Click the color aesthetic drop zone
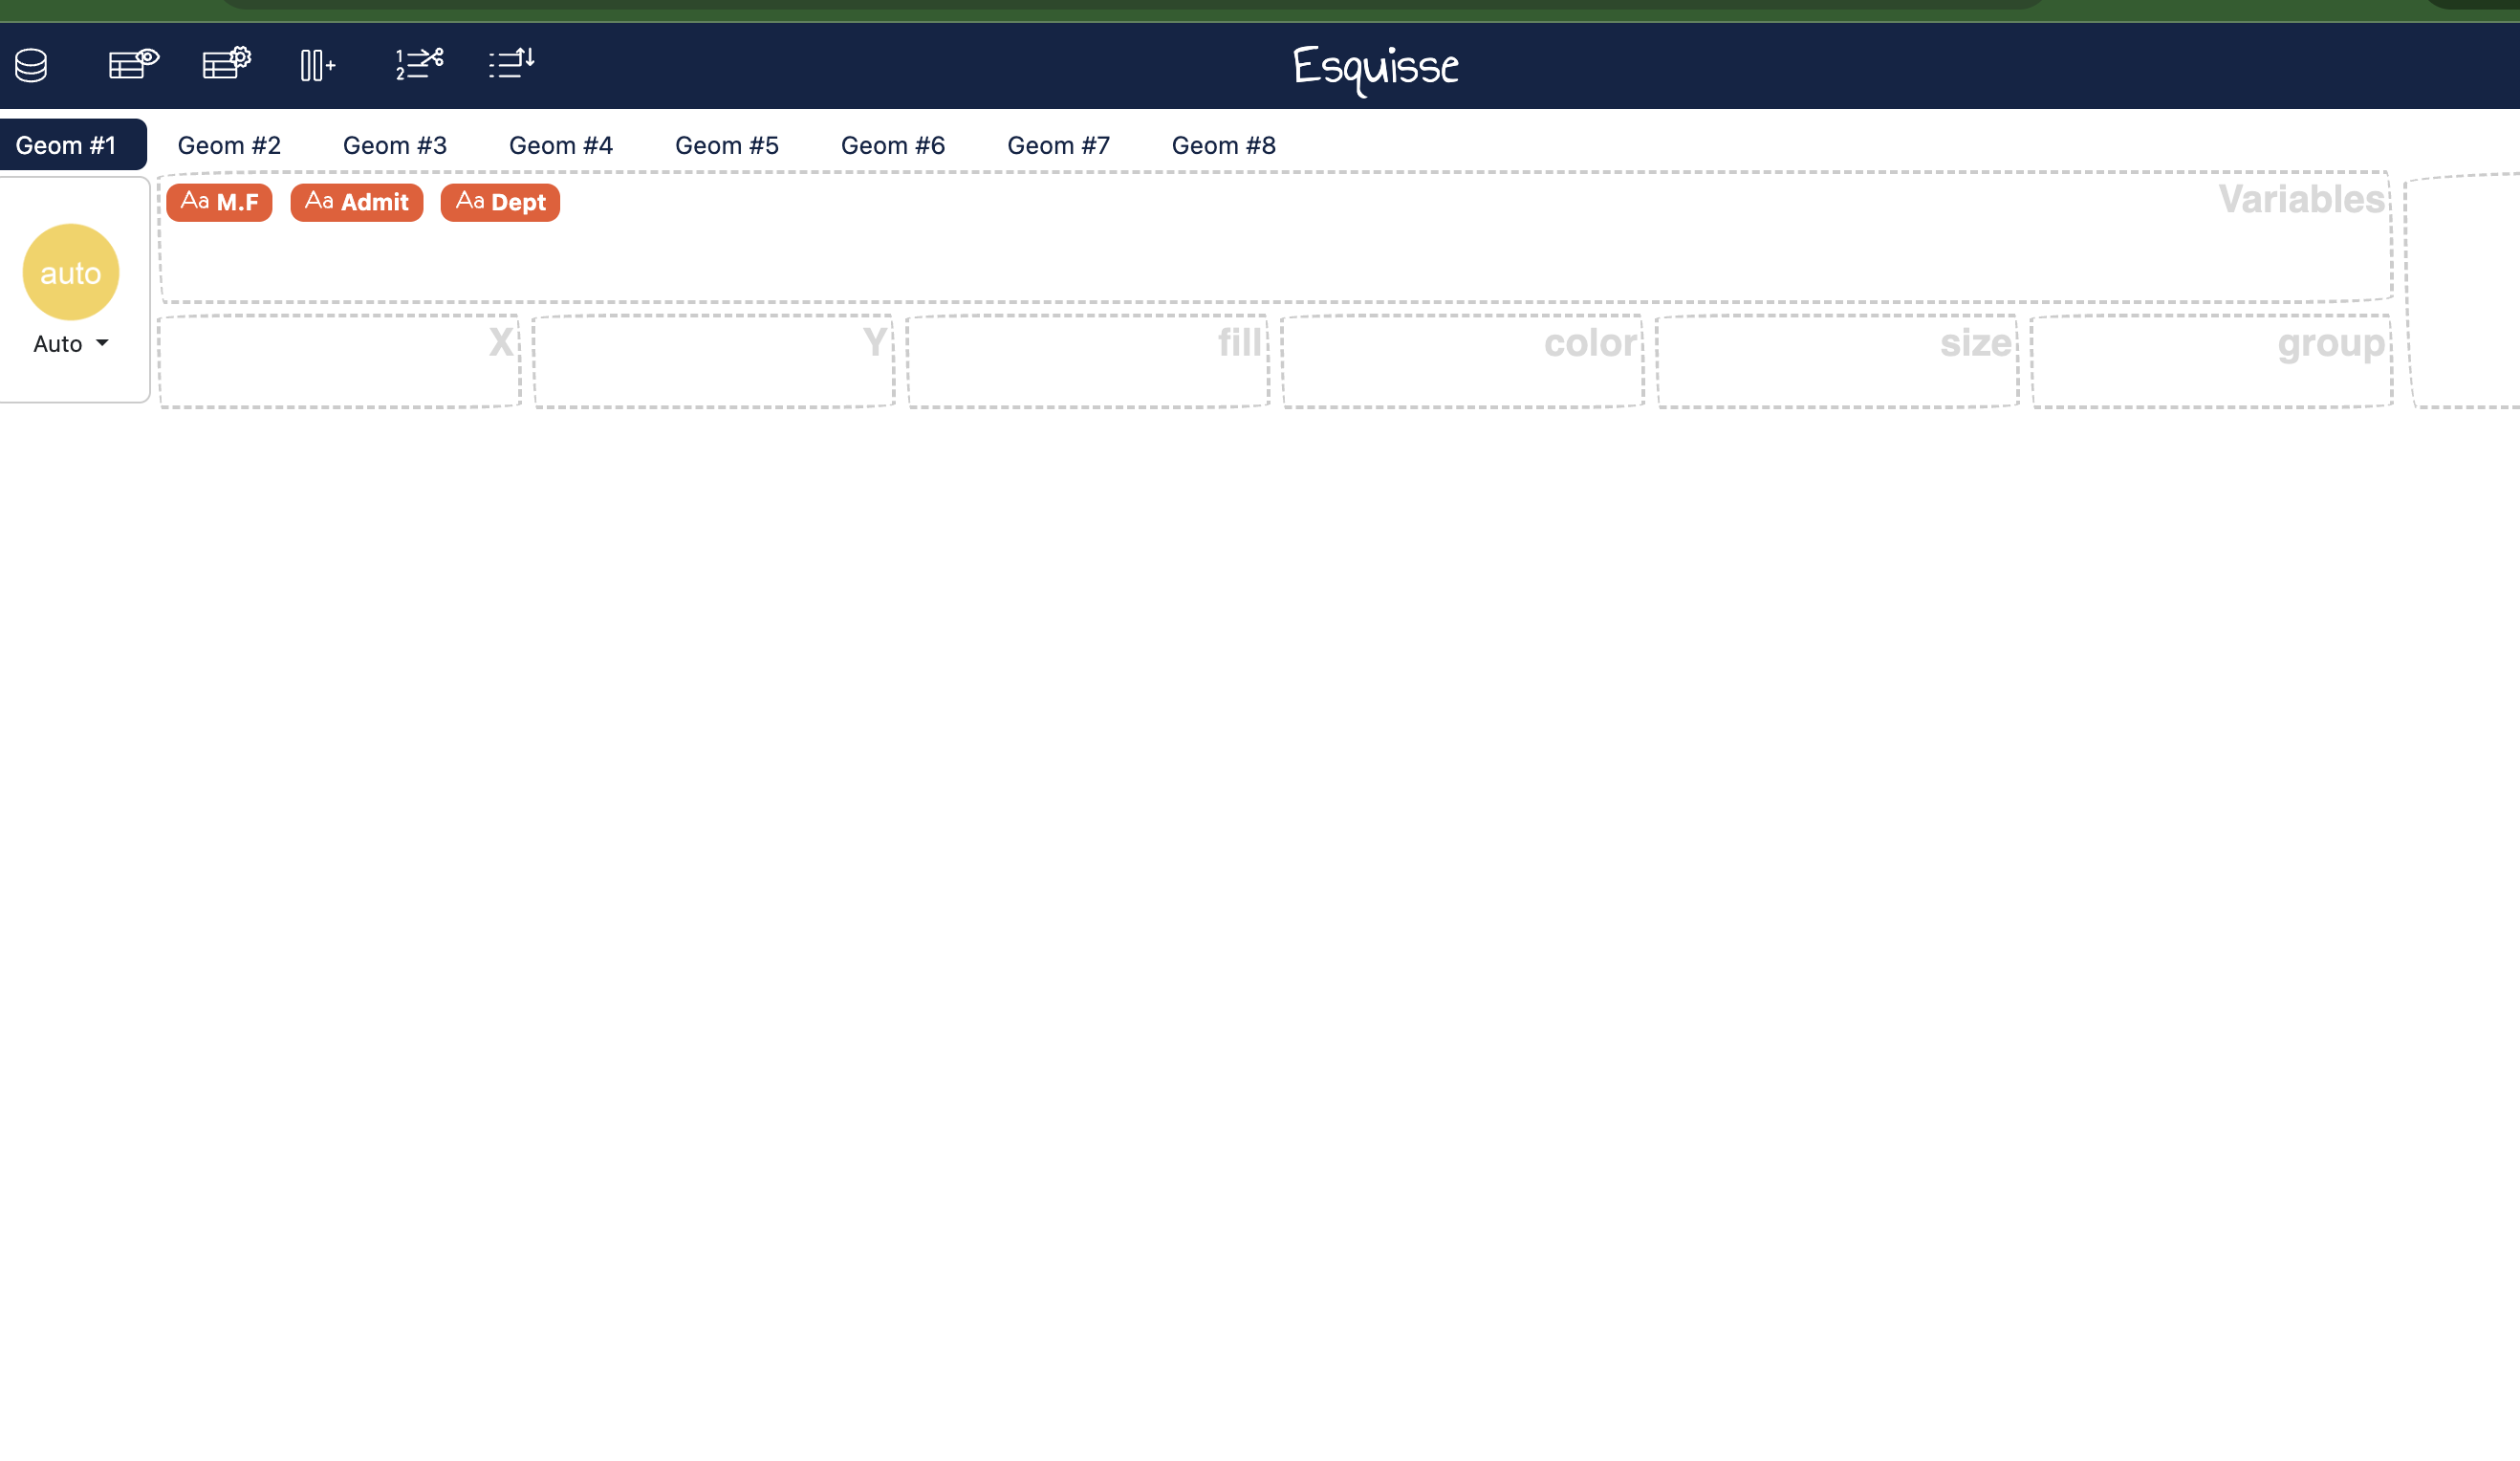Viewport: 2520px width, 1461px height. point(1462,362)
